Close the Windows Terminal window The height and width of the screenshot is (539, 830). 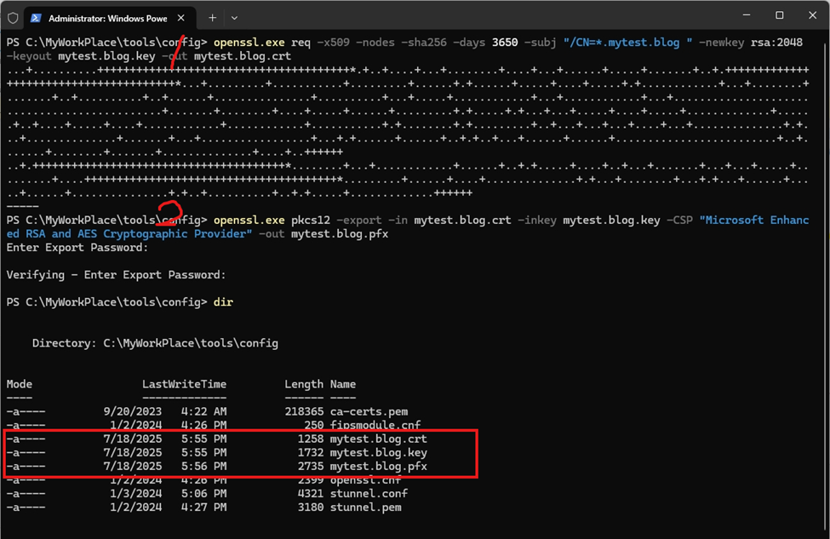point(813,15)
